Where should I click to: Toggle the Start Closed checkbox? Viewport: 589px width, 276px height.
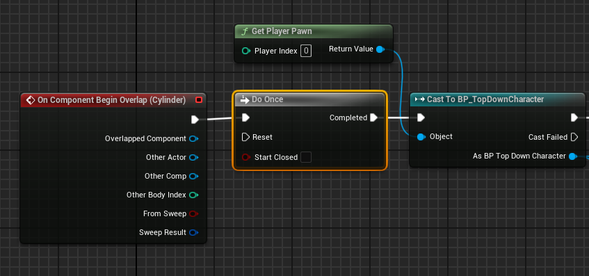click(x=306, y=157)
